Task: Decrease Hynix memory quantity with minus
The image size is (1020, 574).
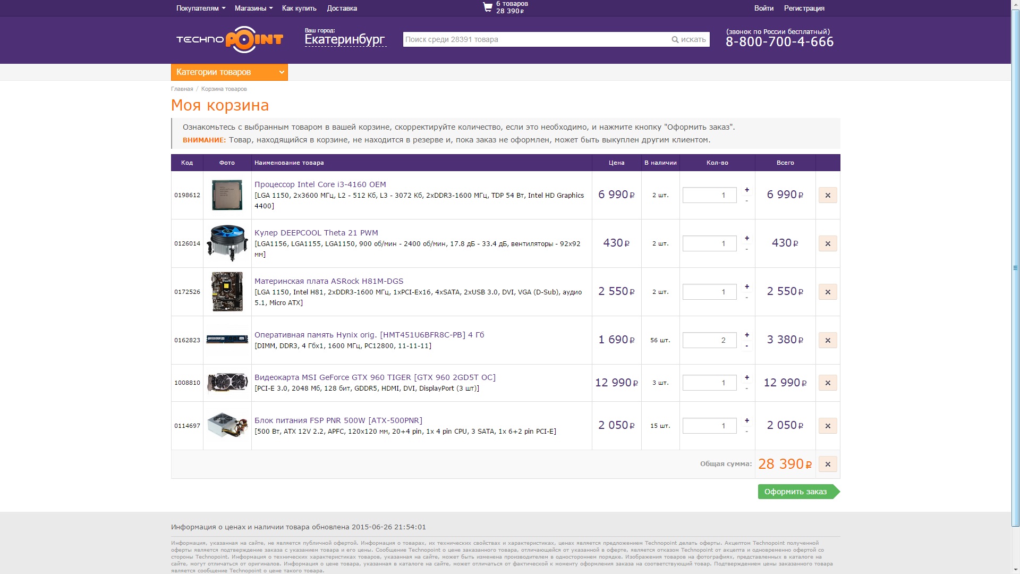Action: point(746,346)
